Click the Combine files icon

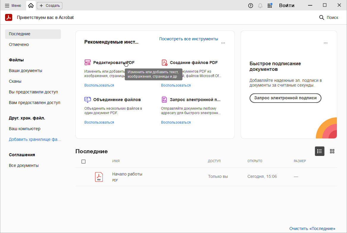(87, 100)
